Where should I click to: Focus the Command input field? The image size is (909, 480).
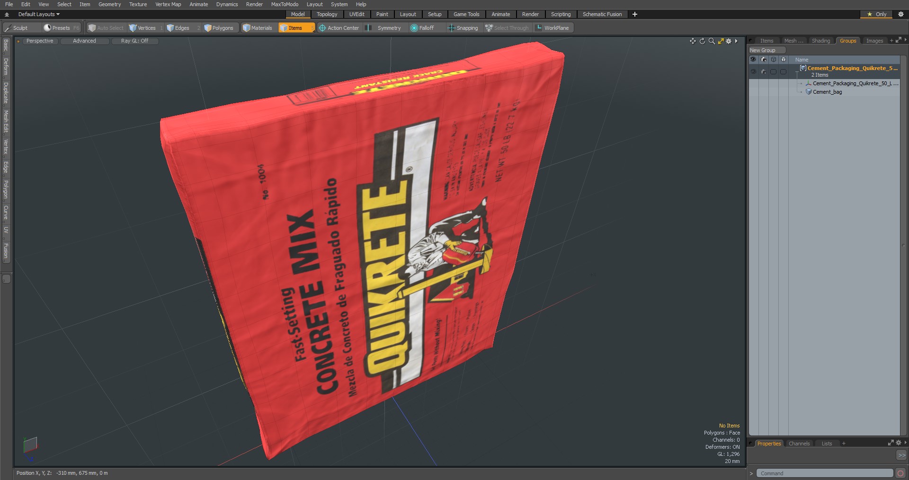824,473
